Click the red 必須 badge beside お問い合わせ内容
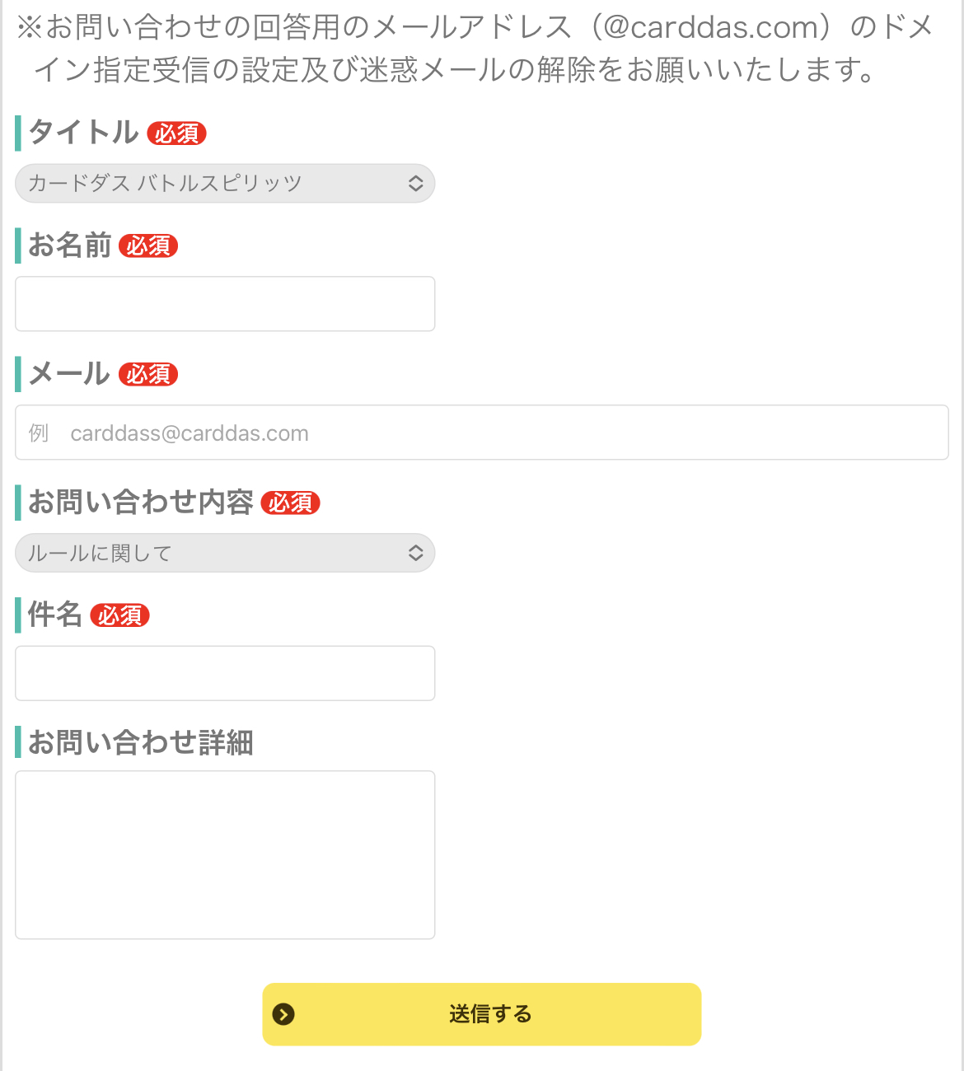This screenshot has height=1071, width=964. click(x=290, y=503)
